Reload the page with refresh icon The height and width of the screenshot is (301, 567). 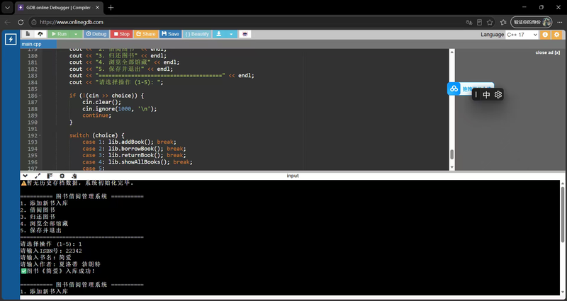click(21, 22)
